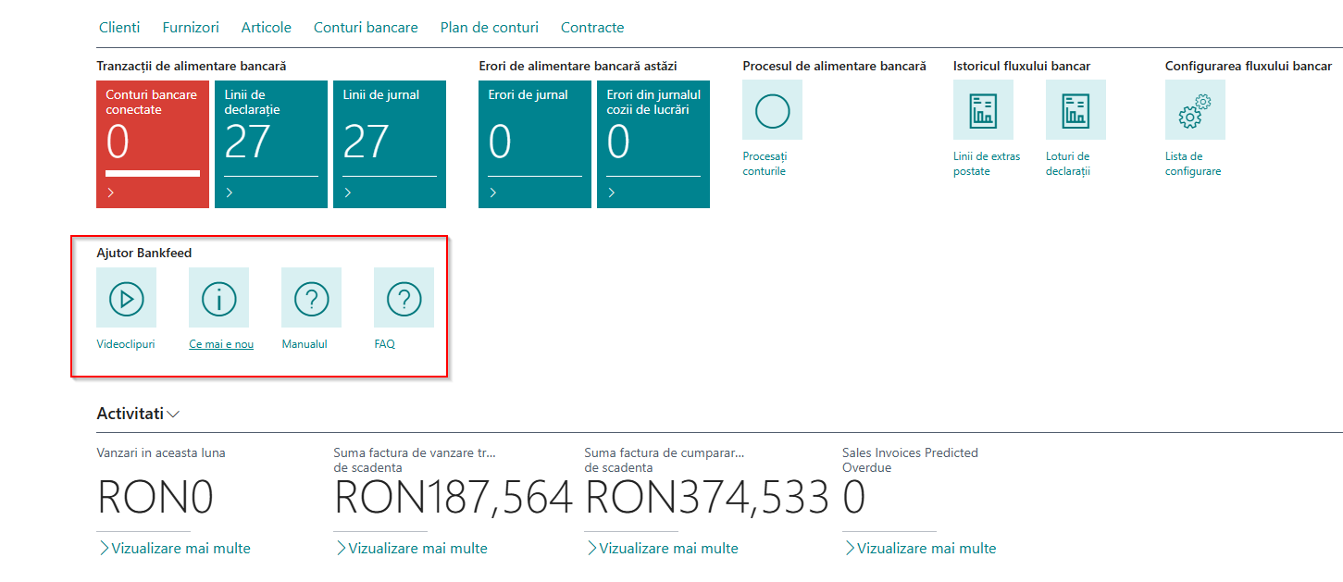Go to the Furnizori menu item
Viewport: 1343px width, 582px height.
(x=191, y=28)
